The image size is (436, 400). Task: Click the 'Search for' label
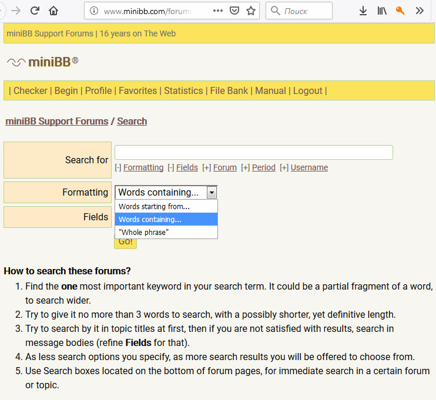click(x=86, y=160)
